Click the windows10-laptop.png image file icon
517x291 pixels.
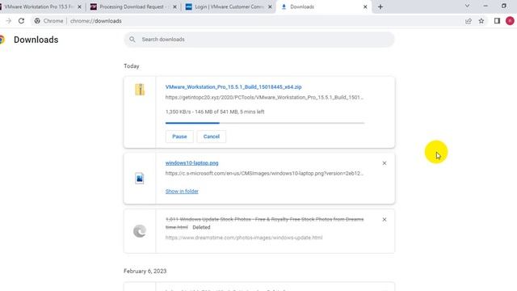click(x=140, y=178)
